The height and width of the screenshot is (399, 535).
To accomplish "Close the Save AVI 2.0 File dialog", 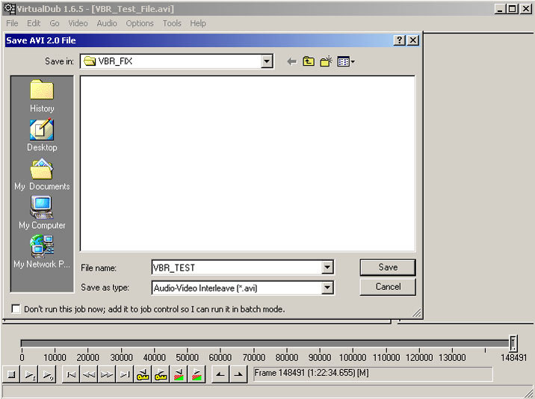I will pos(413,40).
